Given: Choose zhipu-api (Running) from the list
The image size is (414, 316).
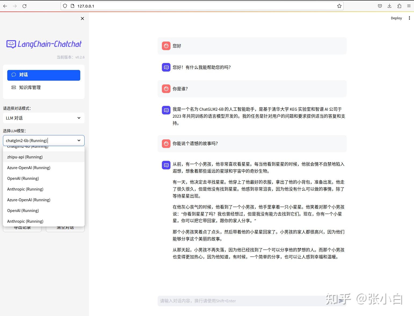Looking at the screenshot, I should (x=44, y=157).
